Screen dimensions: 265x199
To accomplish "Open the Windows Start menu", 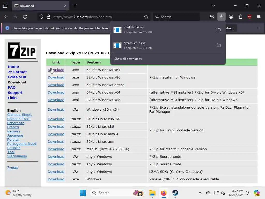I will coord(83,193).
